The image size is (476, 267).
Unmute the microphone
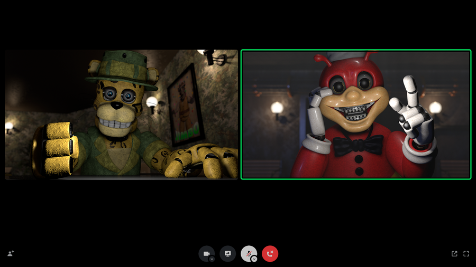[249, 253]
